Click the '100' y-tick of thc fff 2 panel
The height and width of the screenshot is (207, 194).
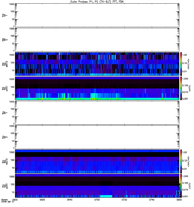(x=12, y=133)
